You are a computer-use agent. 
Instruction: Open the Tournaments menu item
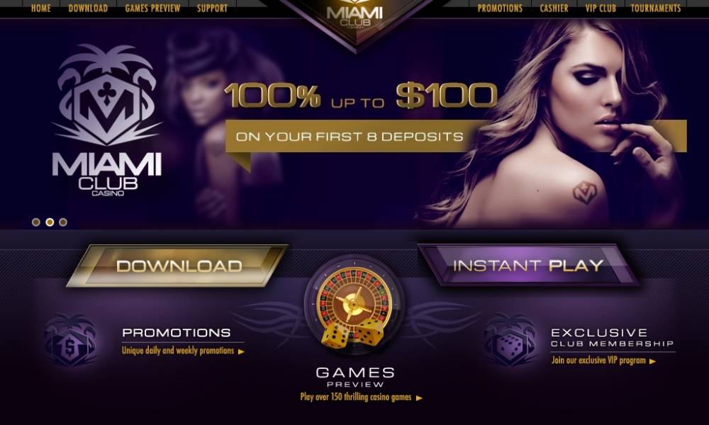pos(656,8)
